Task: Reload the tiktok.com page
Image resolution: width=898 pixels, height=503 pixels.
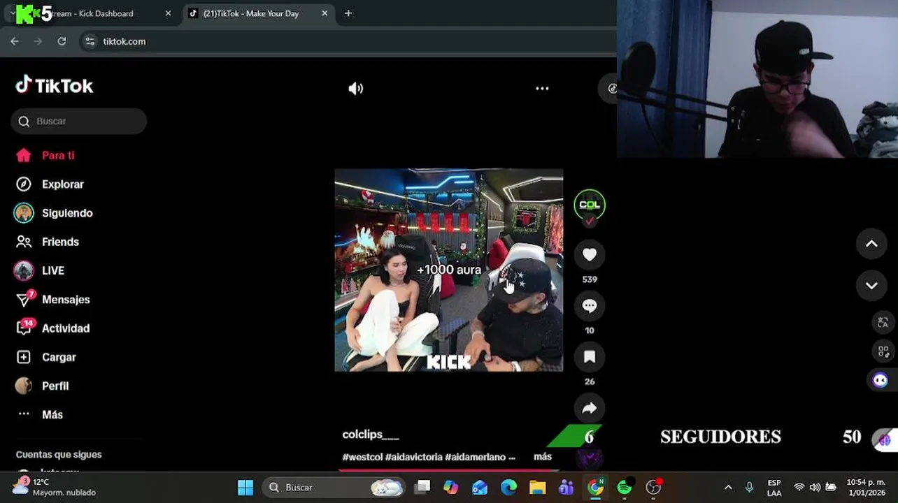Action: 62,41
